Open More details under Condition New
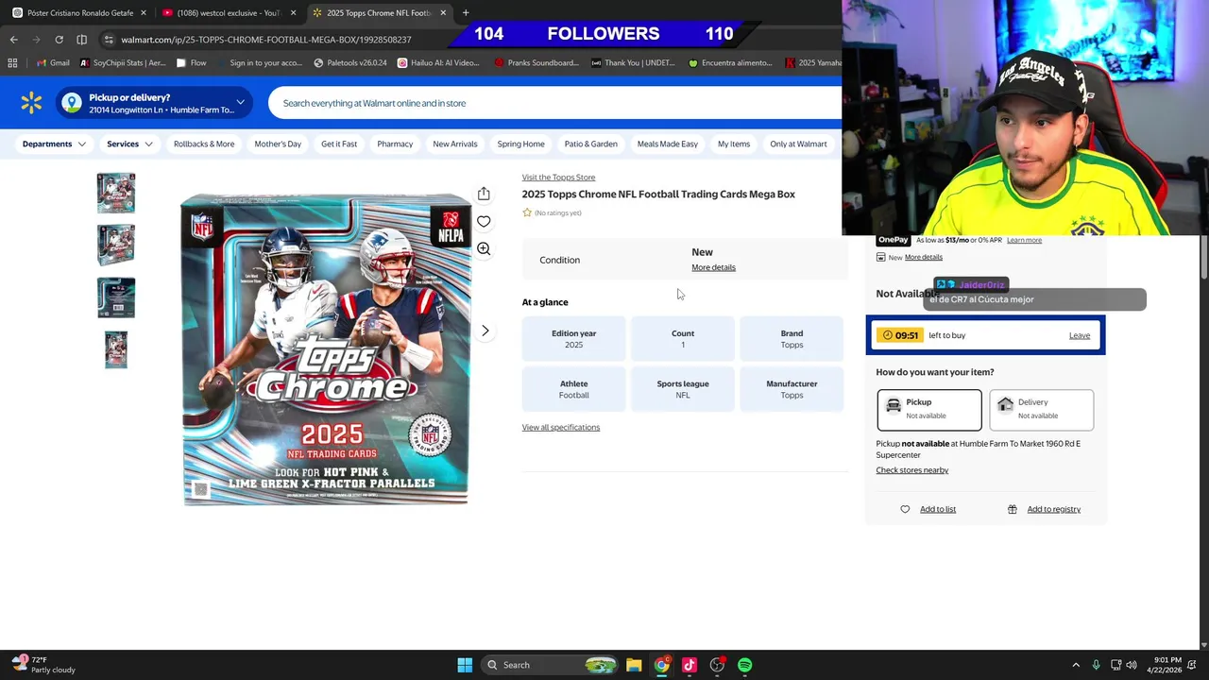The width and height of the screenshot is (1209, 680). pyautogui.click(x=713, y=267)
